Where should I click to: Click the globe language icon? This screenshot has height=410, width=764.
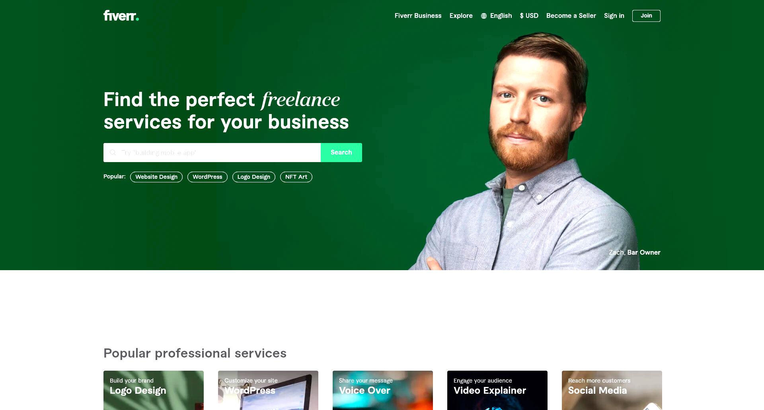[x=484, y=16]
